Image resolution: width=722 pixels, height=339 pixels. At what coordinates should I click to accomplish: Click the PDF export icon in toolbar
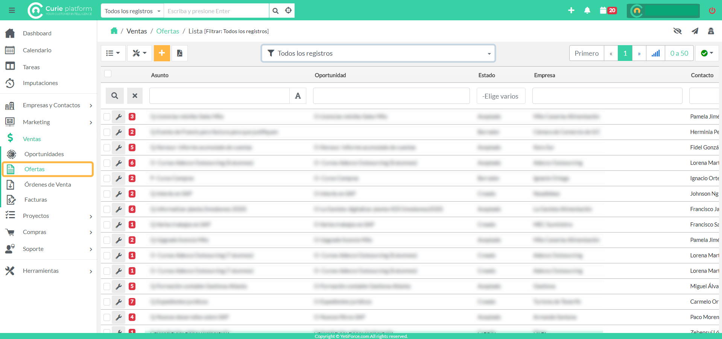180,53
